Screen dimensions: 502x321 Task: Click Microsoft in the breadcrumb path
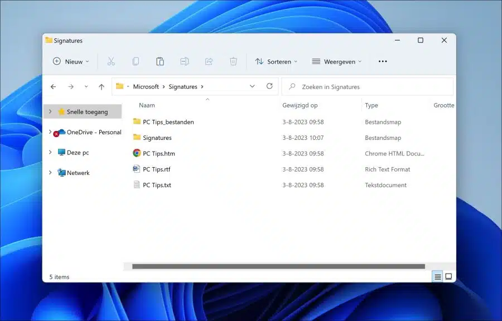(x=146, y=86)
